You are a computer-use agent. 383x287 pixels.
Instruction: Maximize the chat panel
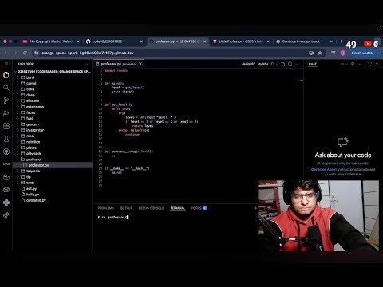pos(369,64)
